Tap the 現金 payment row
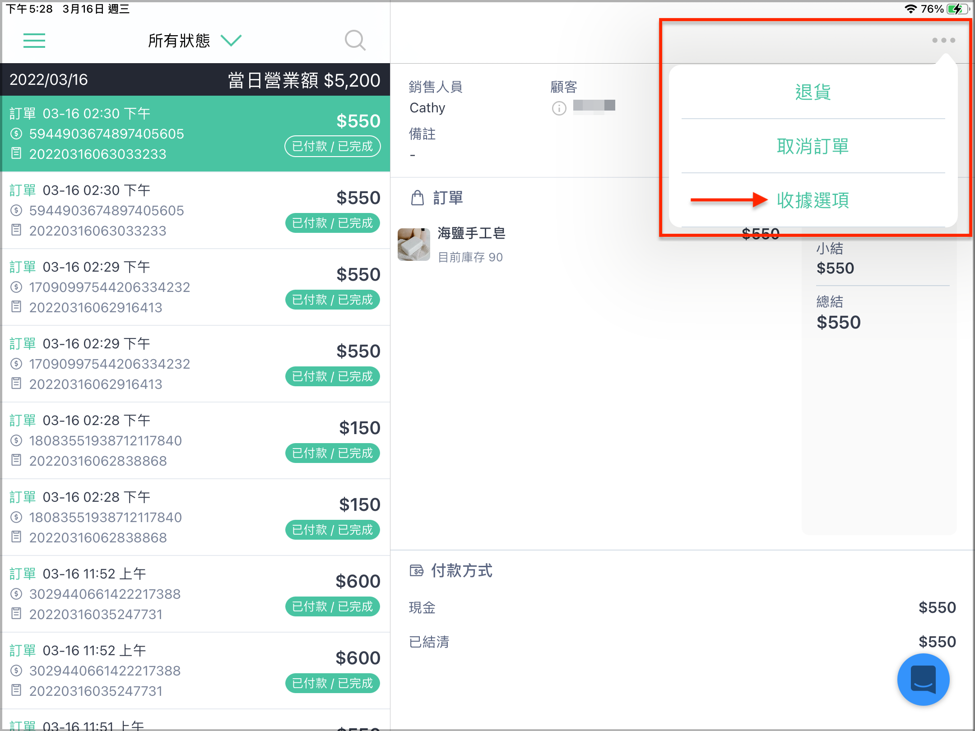Image resolution: width=975 pixels, height=731 pixels. (x=682, y=607)
